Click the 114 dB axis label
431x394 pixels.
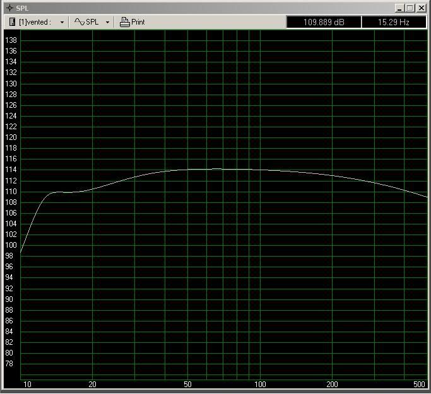pos(11,170)
